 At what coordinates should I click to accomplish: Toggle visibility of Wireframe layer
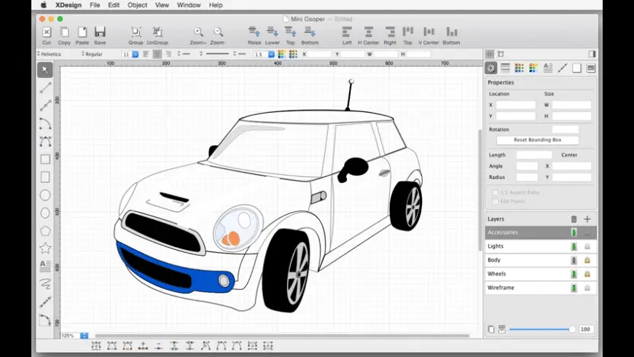tap(574, 288)
